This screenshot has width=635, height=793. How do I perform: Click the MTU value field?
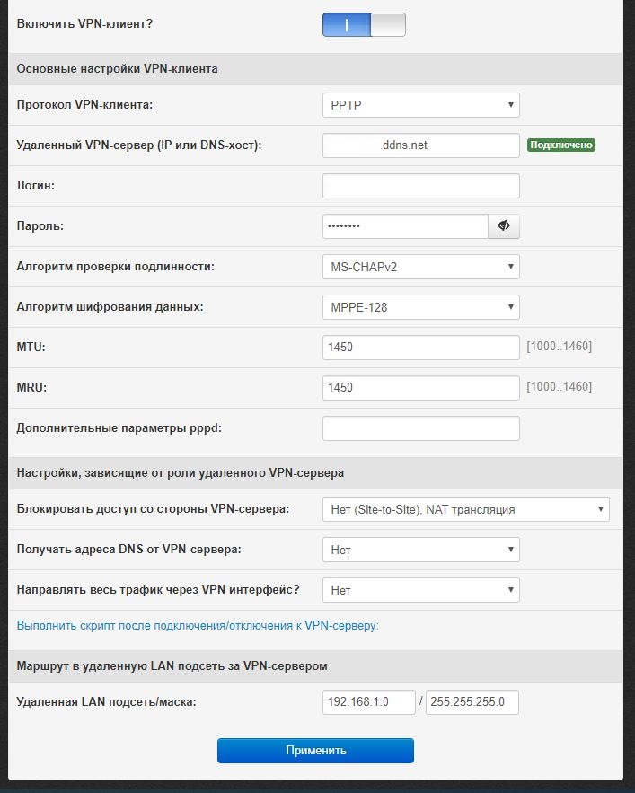click(x=420, y=348)
